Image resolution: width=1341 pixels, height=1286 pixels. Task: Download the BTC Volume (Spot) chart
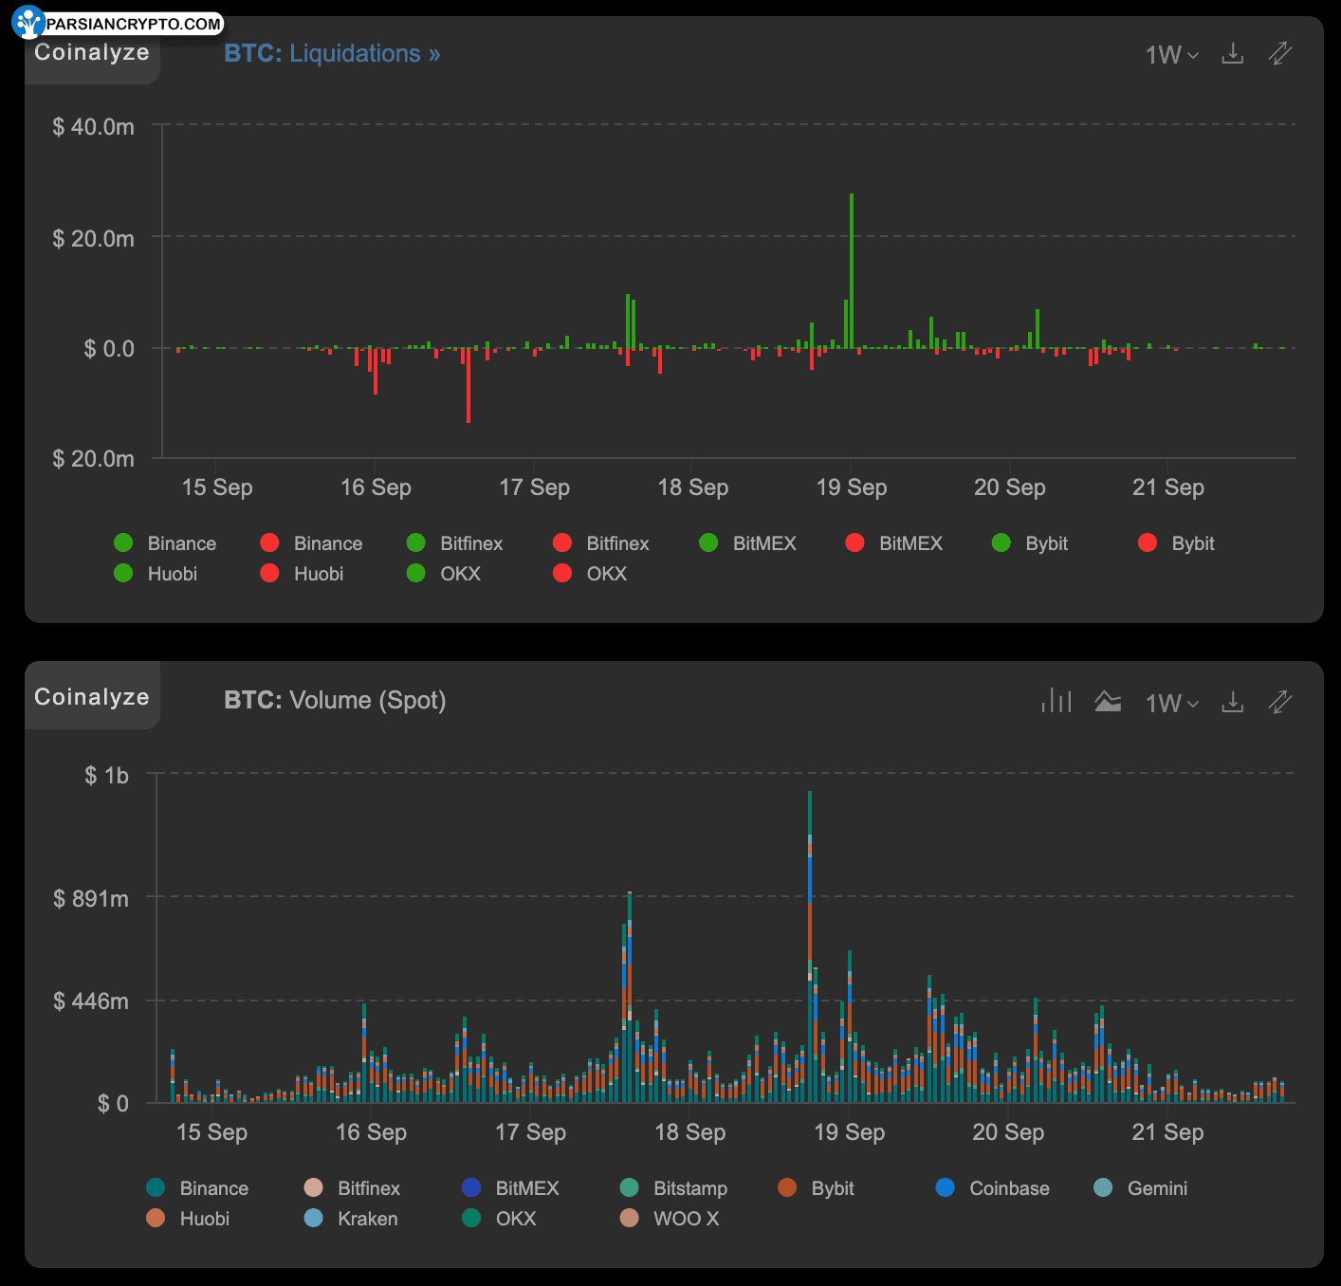tap(1232, 702)
